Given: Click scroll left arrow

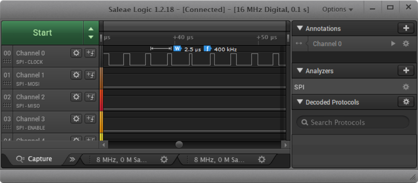Looking at the screenshot, I should point(104,145).
